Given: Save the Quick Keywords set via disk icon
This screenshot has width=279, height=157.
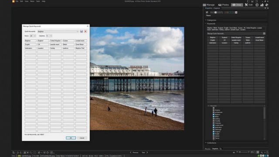Looking at the screenshot, I should (82, 31).
